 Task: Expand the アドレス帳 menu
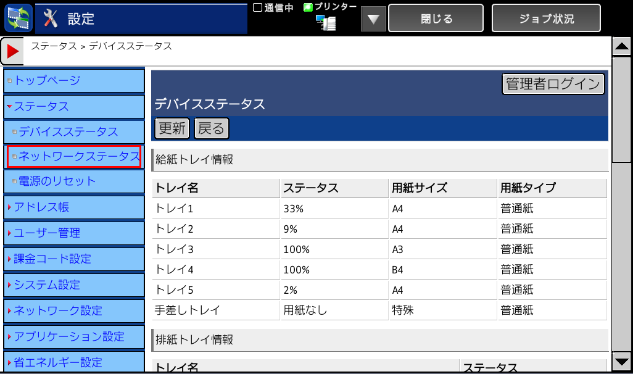41,207
